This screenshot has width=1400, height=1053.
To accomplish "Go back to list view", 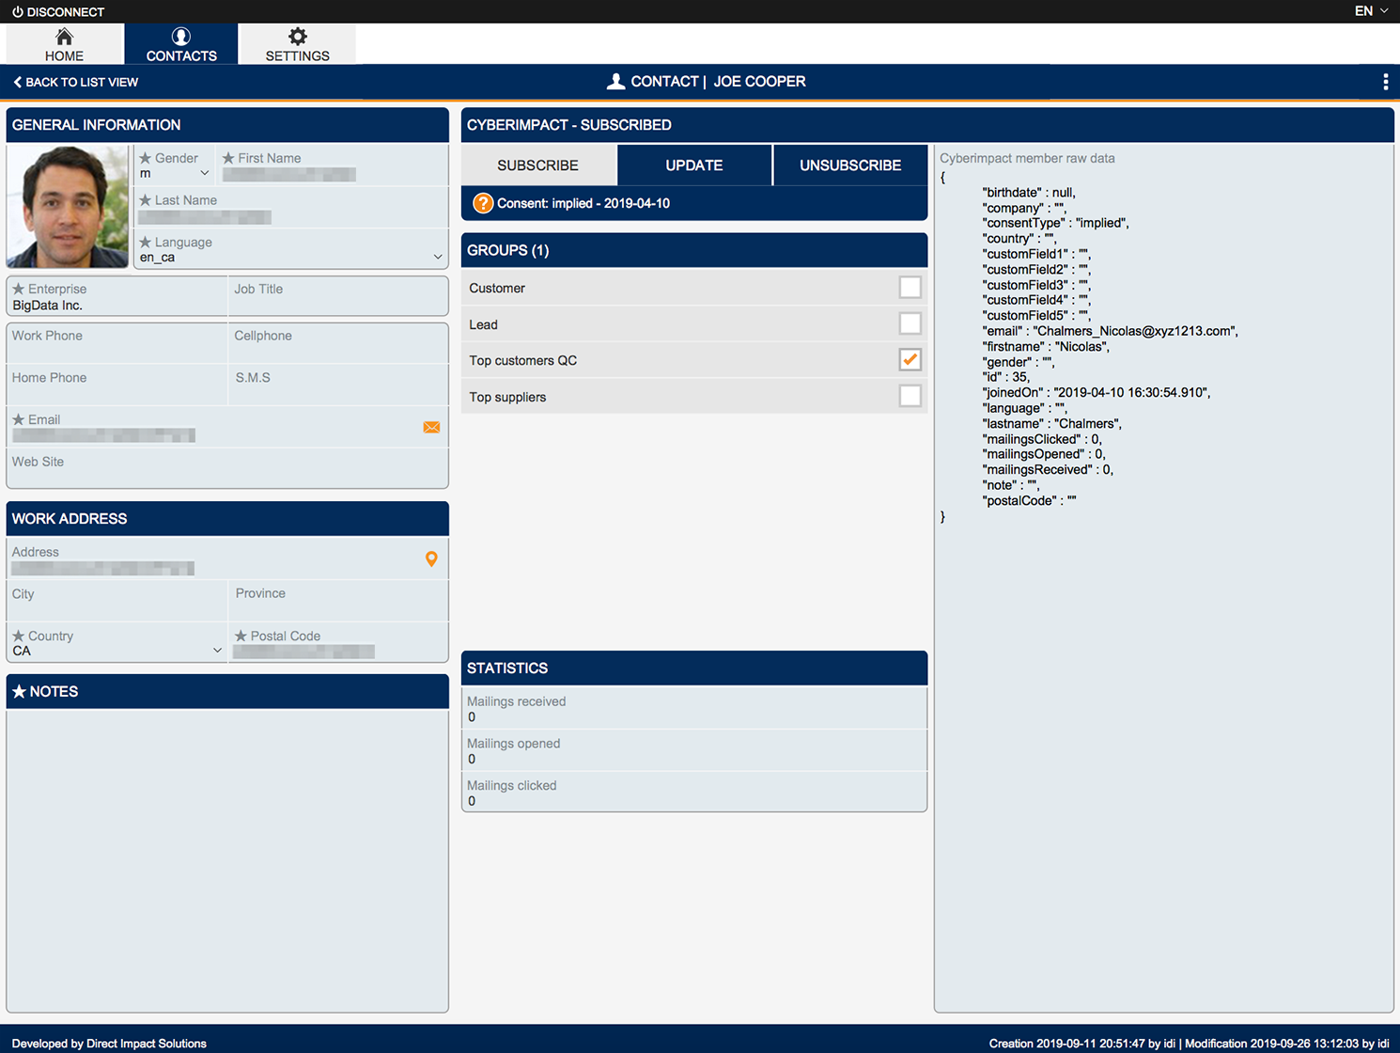I will pos(75,82).
